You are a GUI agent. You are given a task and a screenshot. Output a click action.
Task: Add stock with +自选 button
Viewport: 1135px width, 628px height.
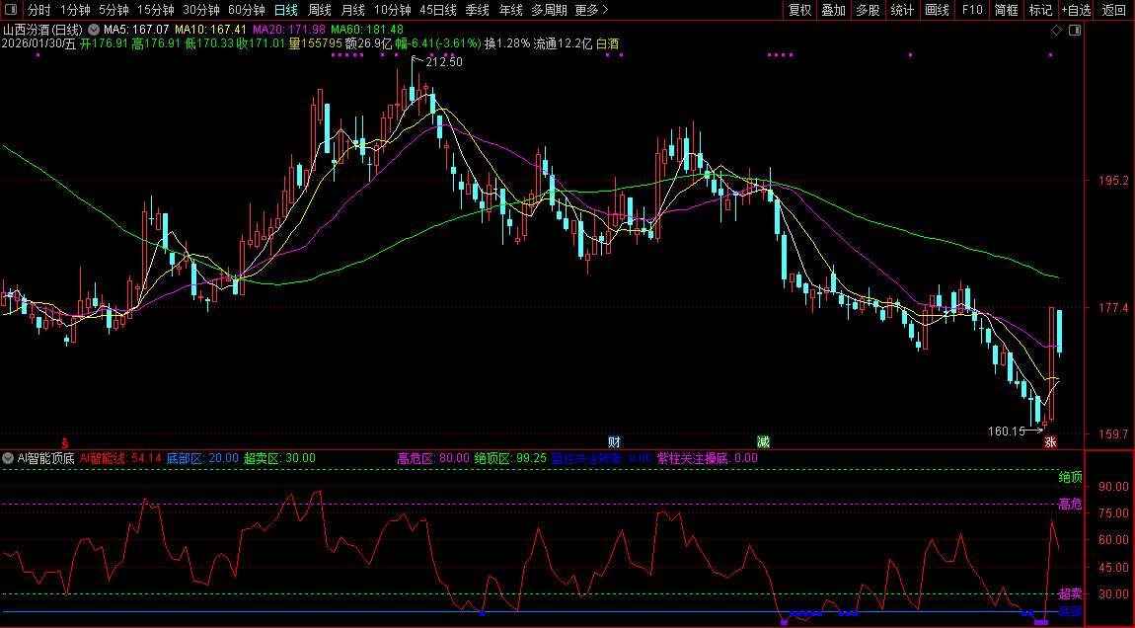tap(1076, 10)
